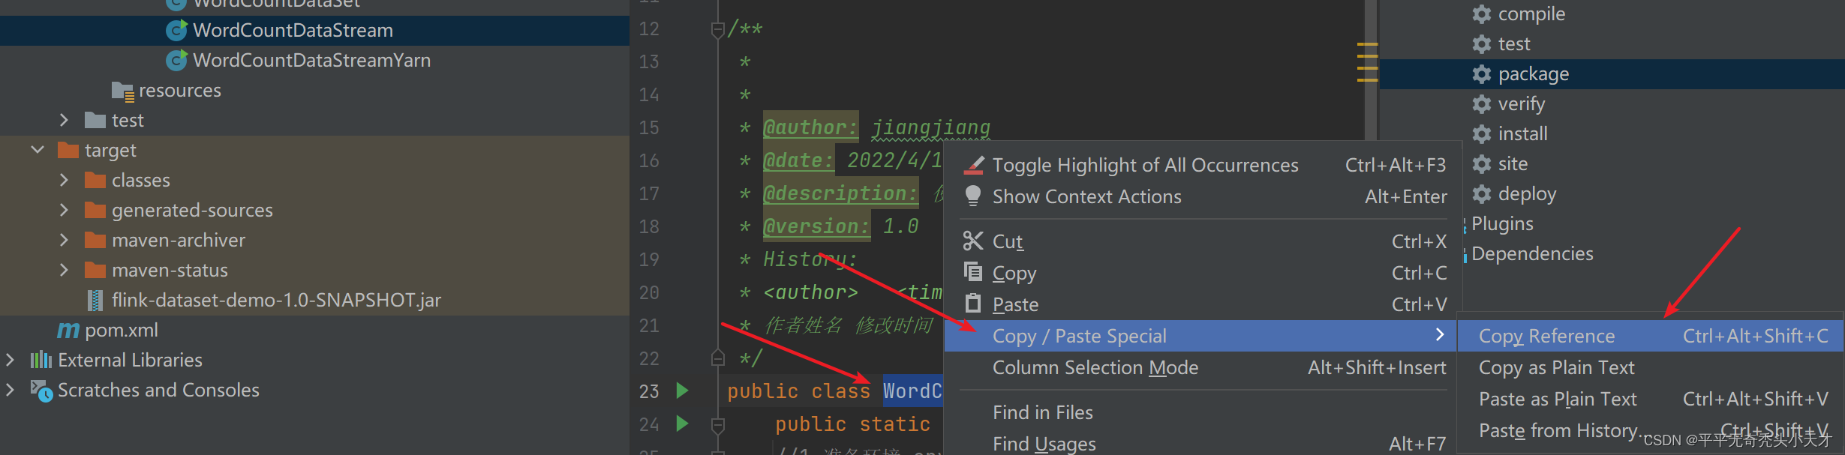Click the Copy icon in context menu
The height and width of the screenshot is (455, 1845).
tap(973, 272)
